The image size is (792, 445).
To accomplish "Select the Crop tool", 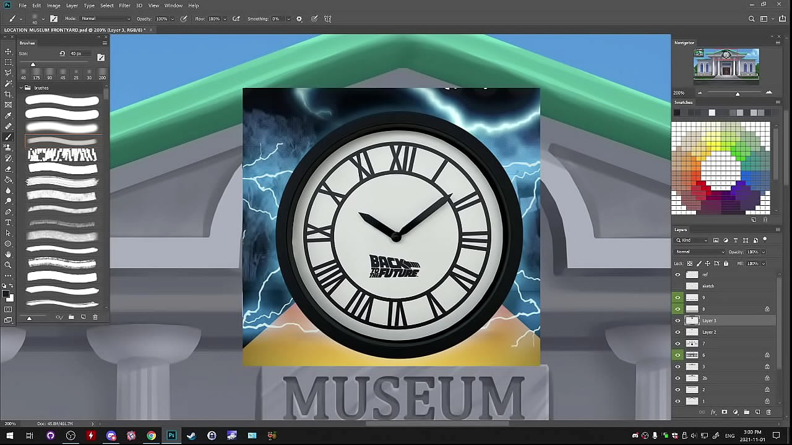I will coord(8,94).
